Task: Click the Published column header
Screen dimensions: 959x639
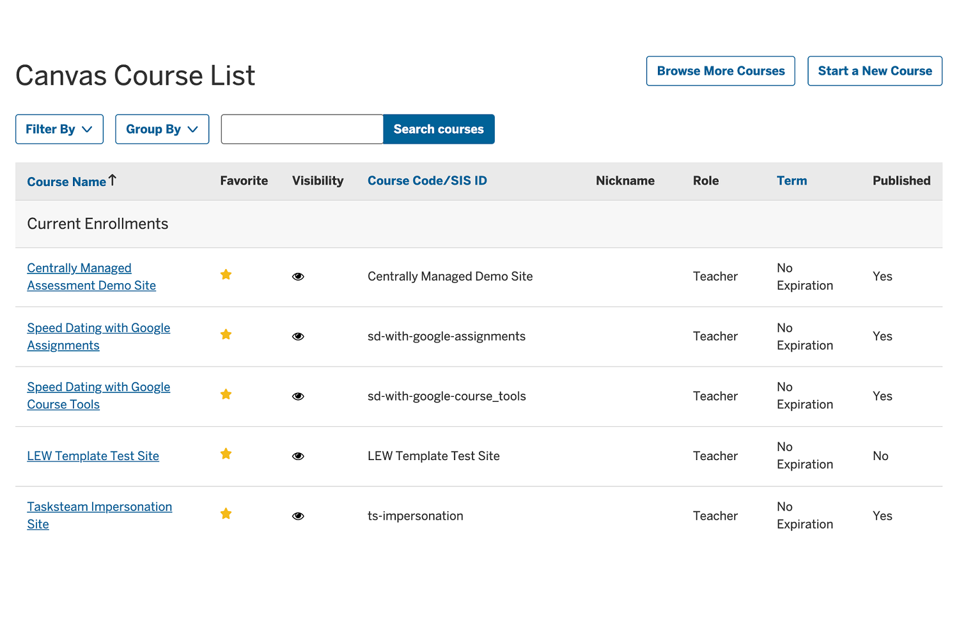Action: [x=901, y=181]
